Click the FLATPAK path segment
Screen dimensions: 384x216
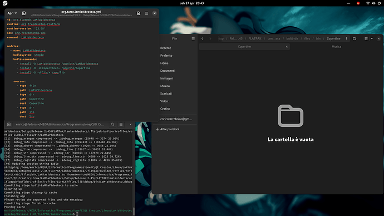pyautogui.click(x=255, y=39)
